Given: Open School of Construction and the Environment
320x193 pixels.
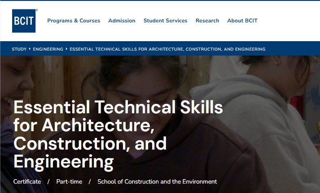Looking at the screenshot, I should coord(157,182).
